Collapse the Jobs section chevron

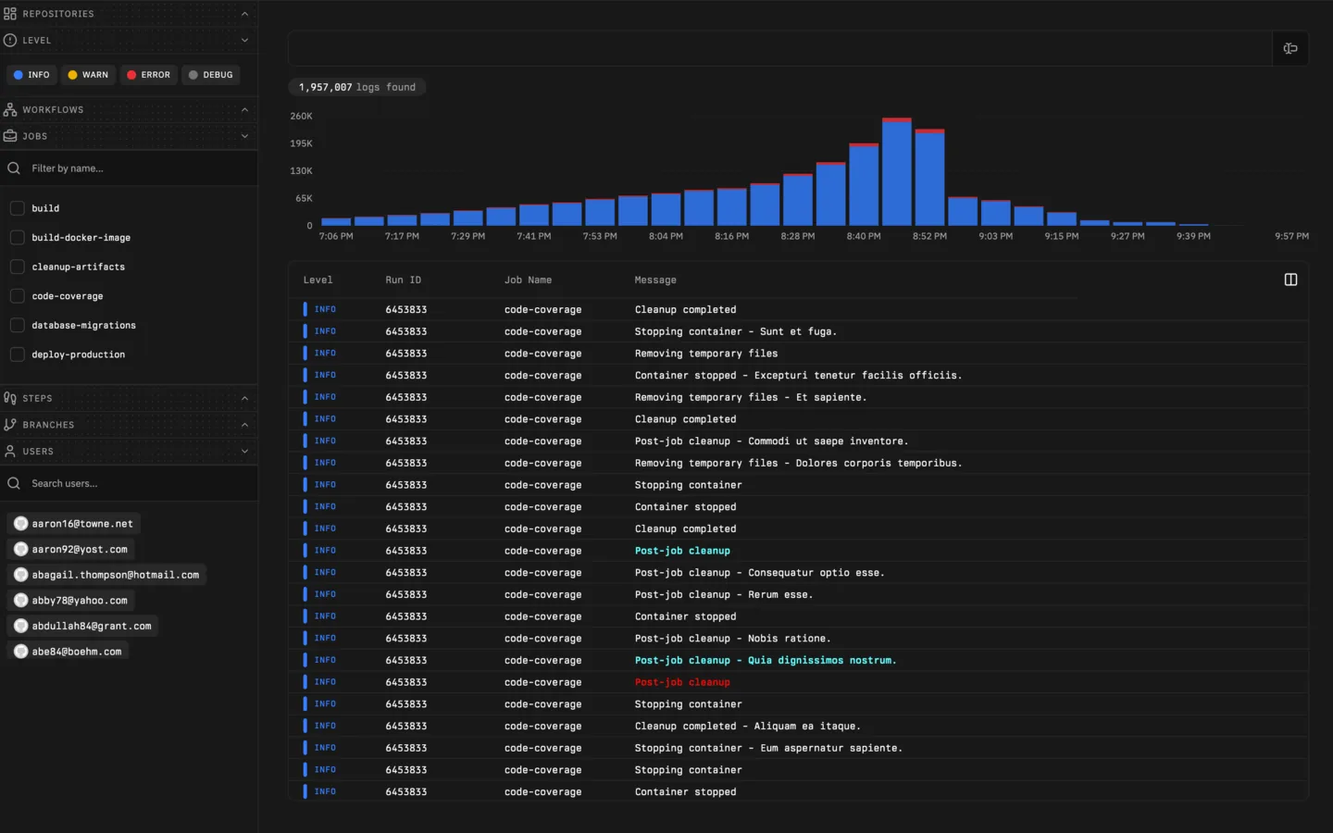pos(244,136)
